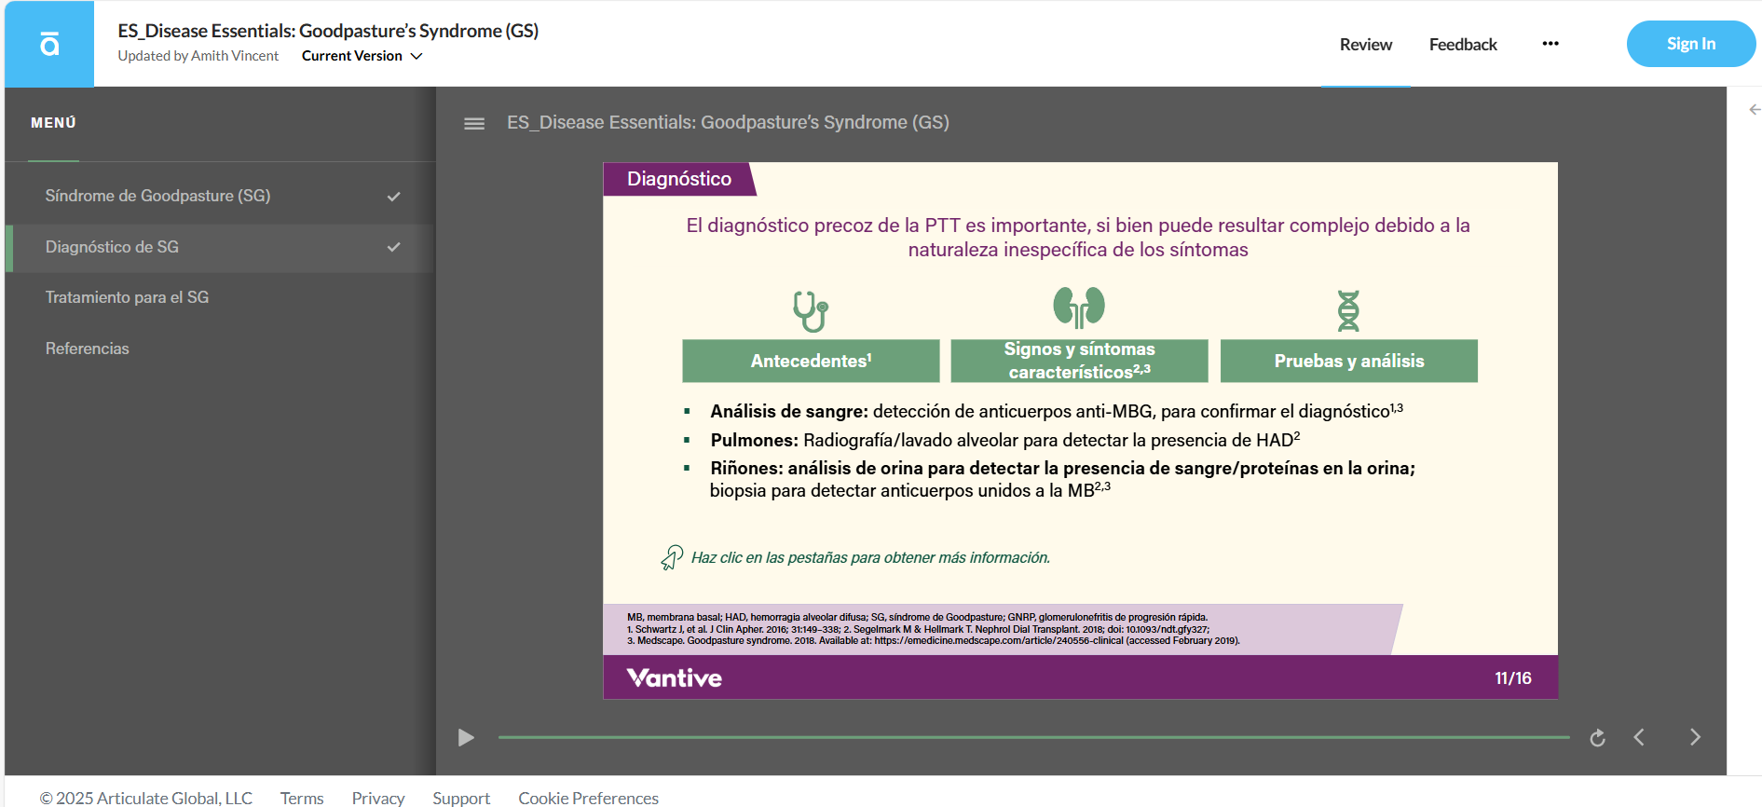Click the kidneys icon above Signos y síntomas

(1079, 308)
